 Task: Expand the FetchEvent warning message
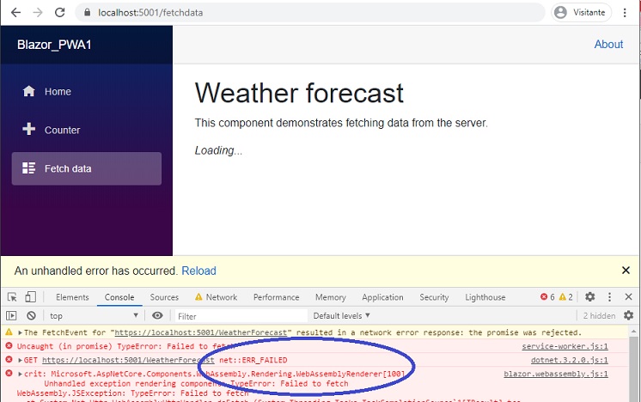coord(20,332)
